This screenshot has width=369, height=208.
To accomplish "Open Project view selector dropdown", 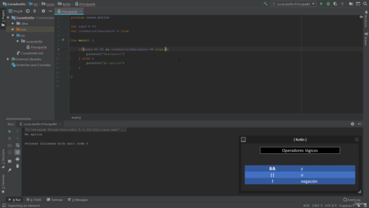I will [x=16, y=11].
